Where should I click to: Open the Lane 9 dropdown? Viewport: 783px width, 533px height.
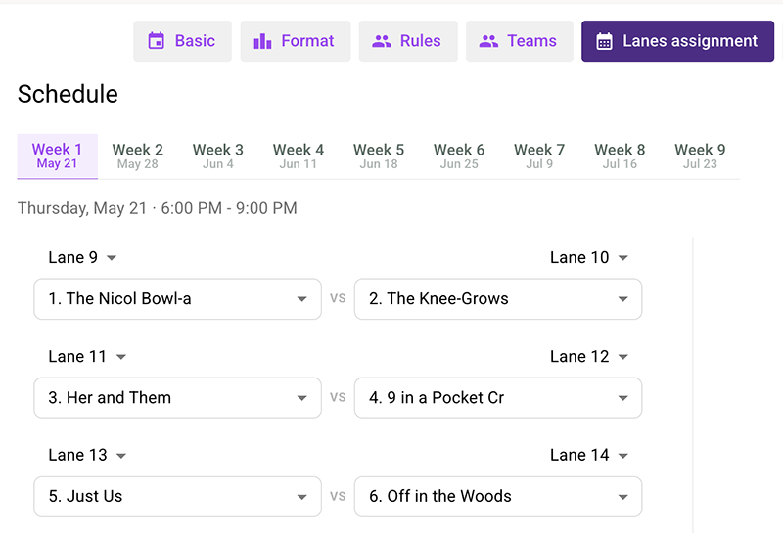82,257
